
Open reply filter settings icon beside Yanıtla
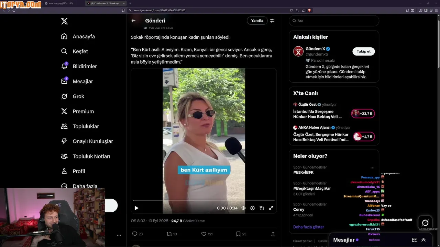pyautogui.click(x=272, y=21)
